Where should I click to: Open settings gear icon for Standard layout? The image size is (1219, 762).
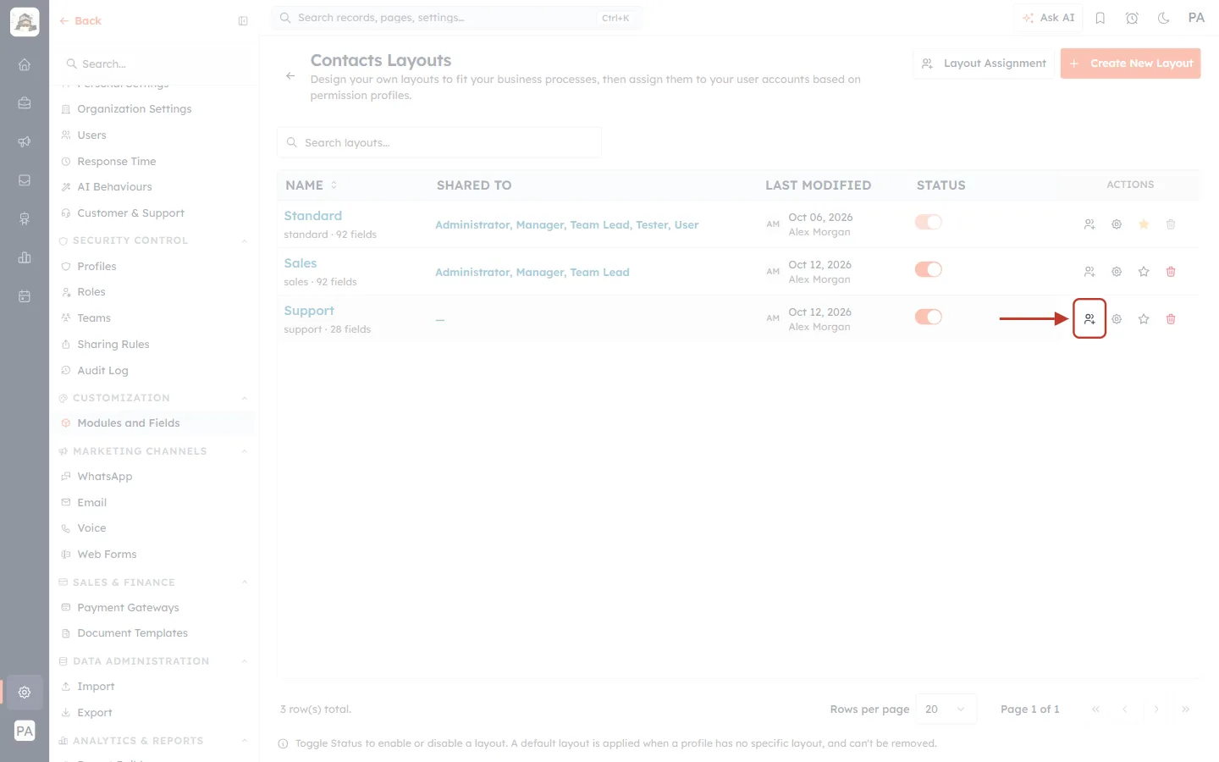point(1117,224)
